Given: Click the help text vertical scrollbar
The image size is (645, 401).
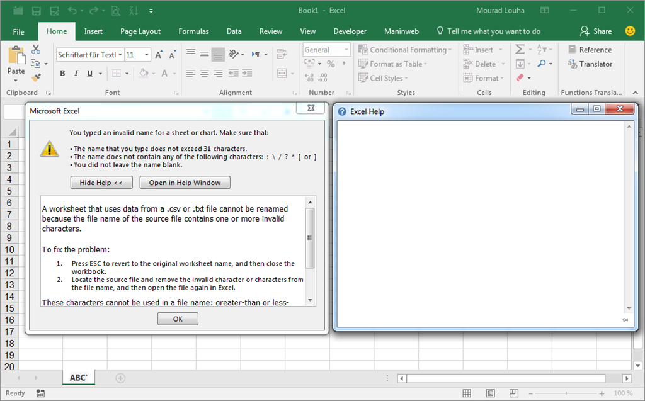Looking at the screenshot, I should (309, 239).
